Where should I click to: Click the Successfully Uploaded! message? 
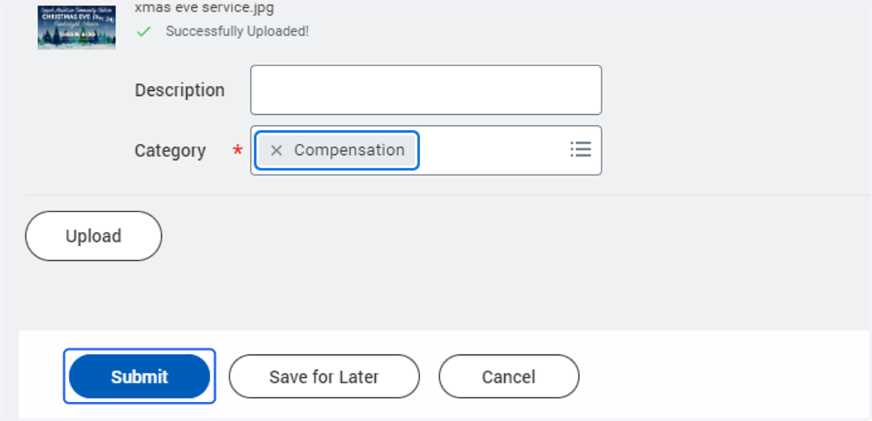[x=237, y=32]
